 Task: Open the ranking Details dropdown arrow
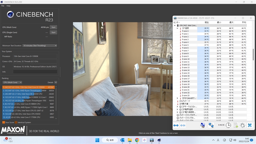coord(56,82)
